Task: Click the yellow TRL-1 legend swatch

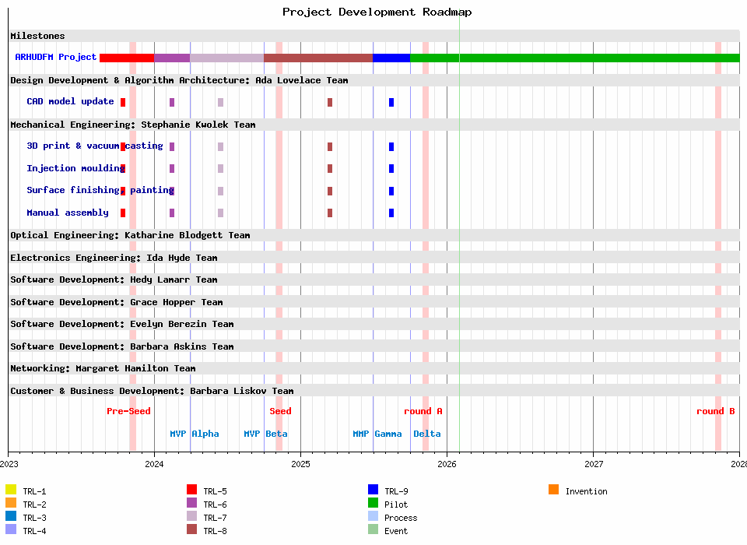Action: pos(11,490)
